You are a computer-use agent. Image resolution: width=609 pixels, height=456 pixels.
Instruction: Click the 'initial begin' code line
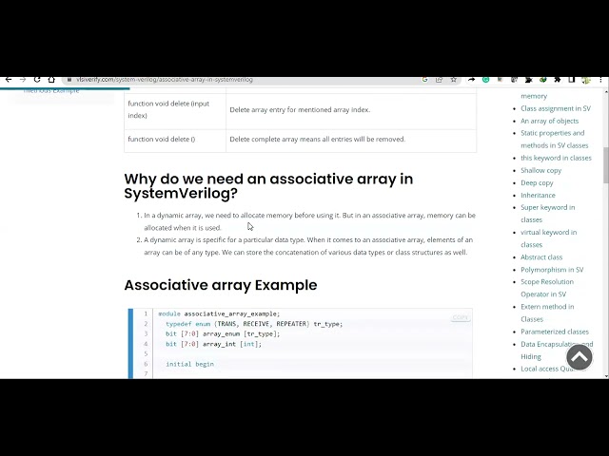[x=189, y=364]
